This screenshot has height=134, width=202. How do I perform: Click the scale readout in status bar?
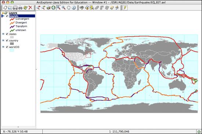tap(119, 131)
